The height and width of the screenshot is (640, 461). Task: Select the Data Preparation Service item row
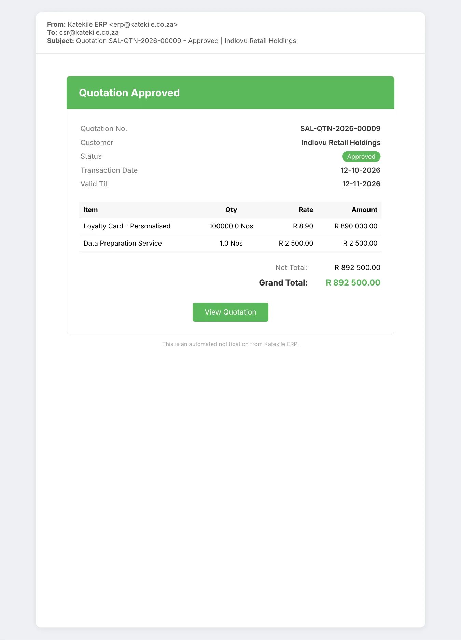point(230,244)
